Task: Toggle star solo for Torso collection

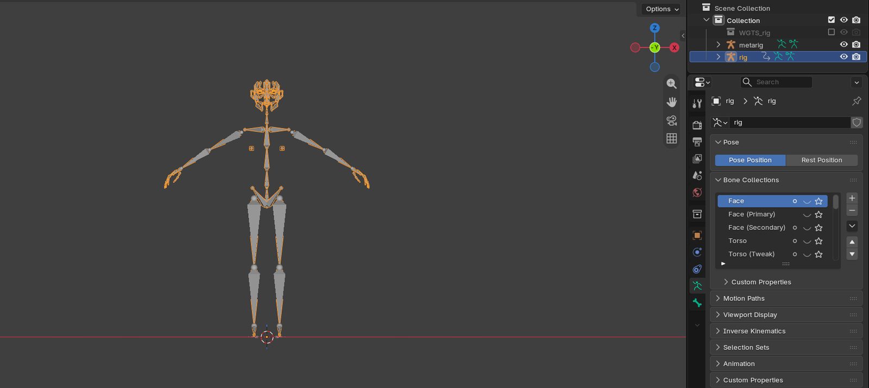Action: pos(818,241)
